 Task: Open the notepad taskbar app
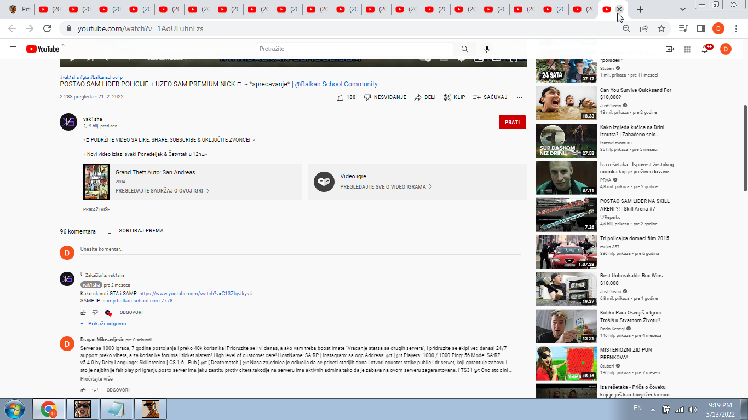click(116, 409)
